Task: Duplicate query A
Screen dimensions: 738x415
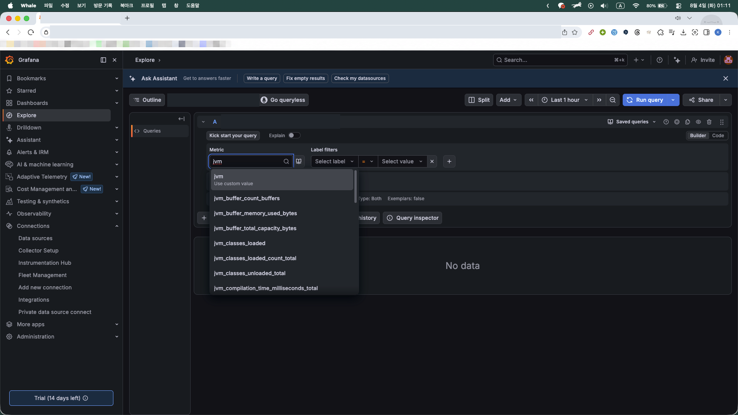Action: point(688,122)
